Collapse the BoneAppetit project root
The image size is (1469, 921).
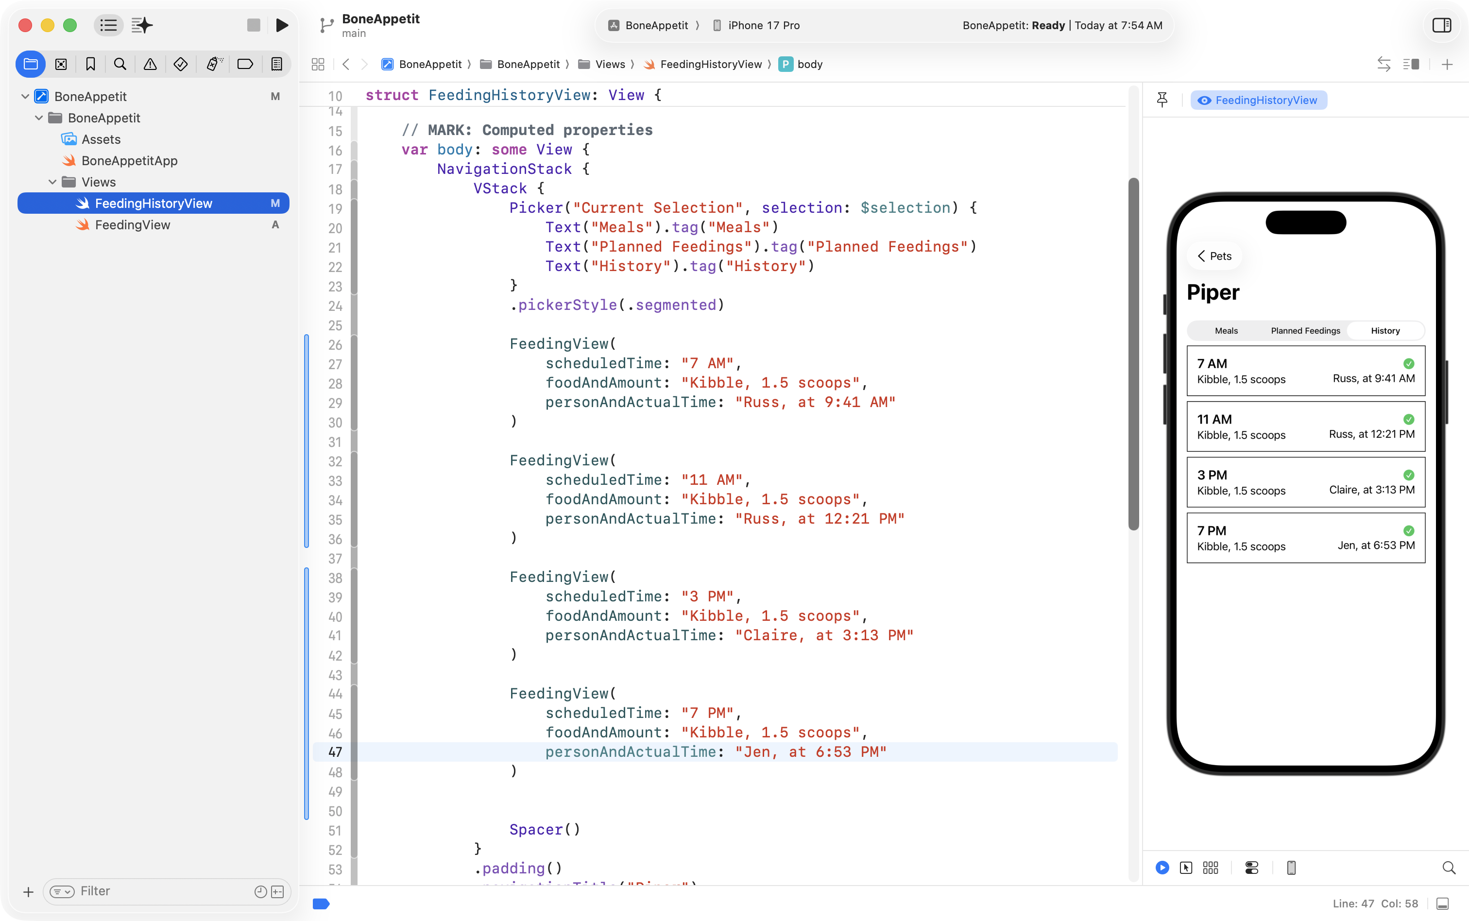click(x=25, y=96)
